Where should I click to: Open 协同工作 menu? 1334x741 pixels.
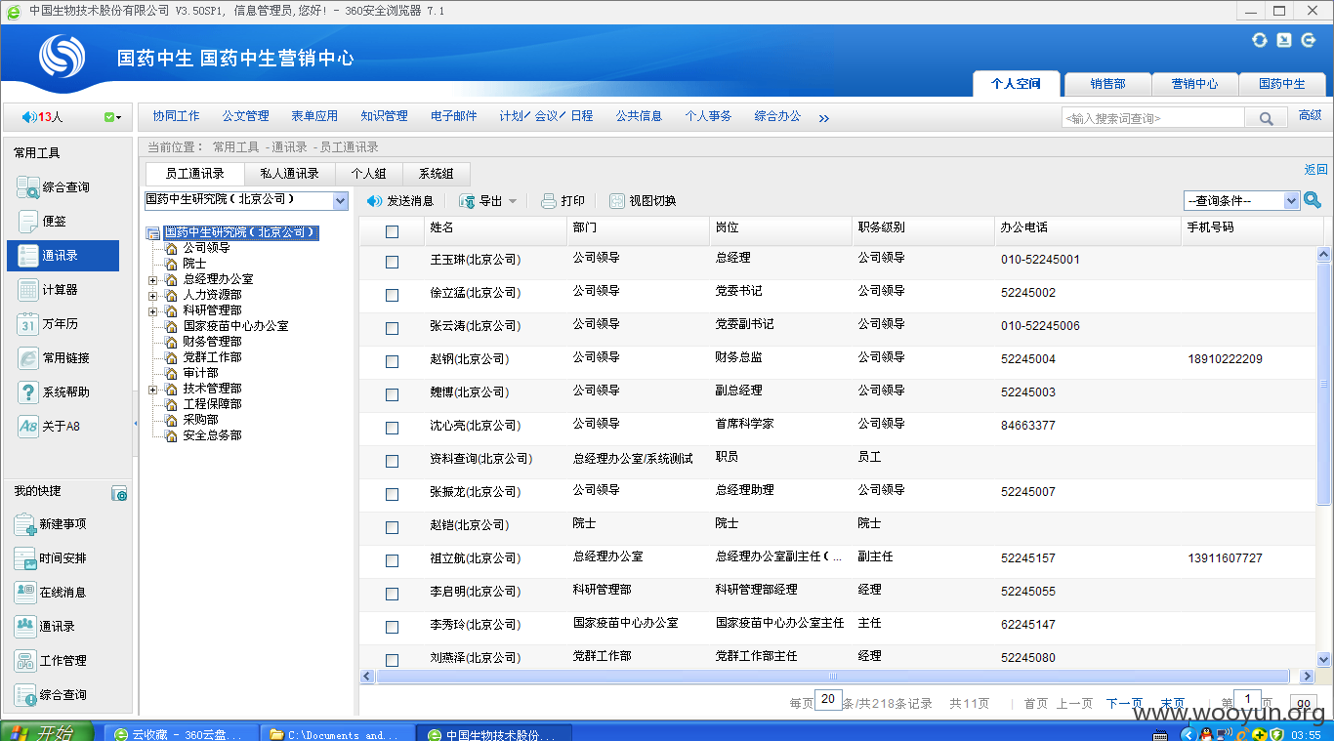pyautogui.click(x=176, y=116)
